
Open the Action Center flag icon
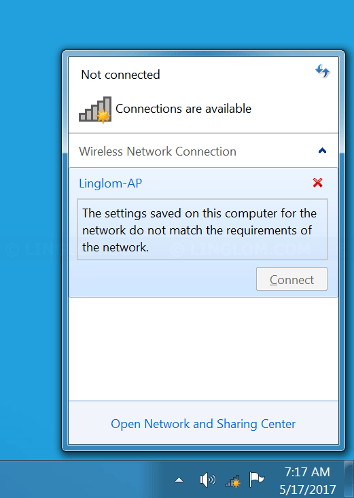257,480
